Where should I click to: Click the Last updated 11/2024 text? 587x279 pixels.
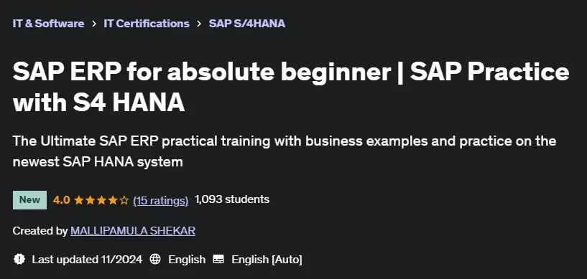(x=87, y=259)
